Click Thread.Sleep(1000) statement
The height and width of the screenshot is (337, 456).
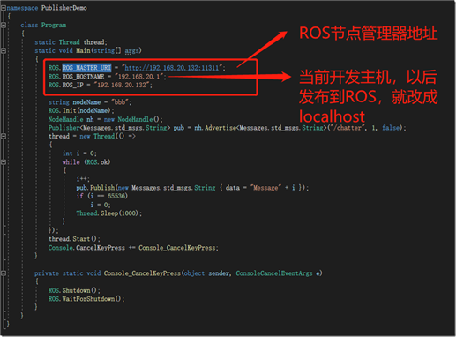click(109, 213)
